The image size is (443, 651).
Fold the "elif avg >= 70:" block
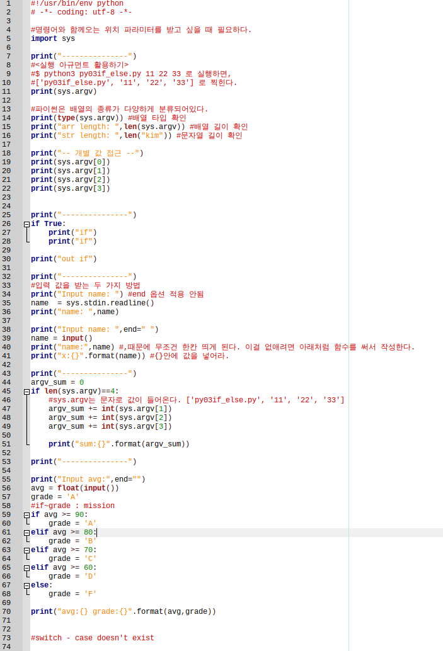(26, 550)
